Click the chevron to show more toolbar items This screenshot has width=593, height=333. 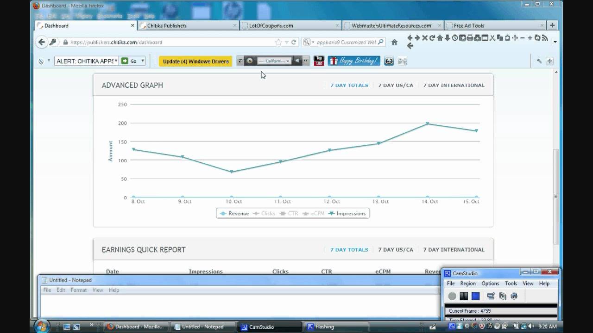[x=306, y=61]
